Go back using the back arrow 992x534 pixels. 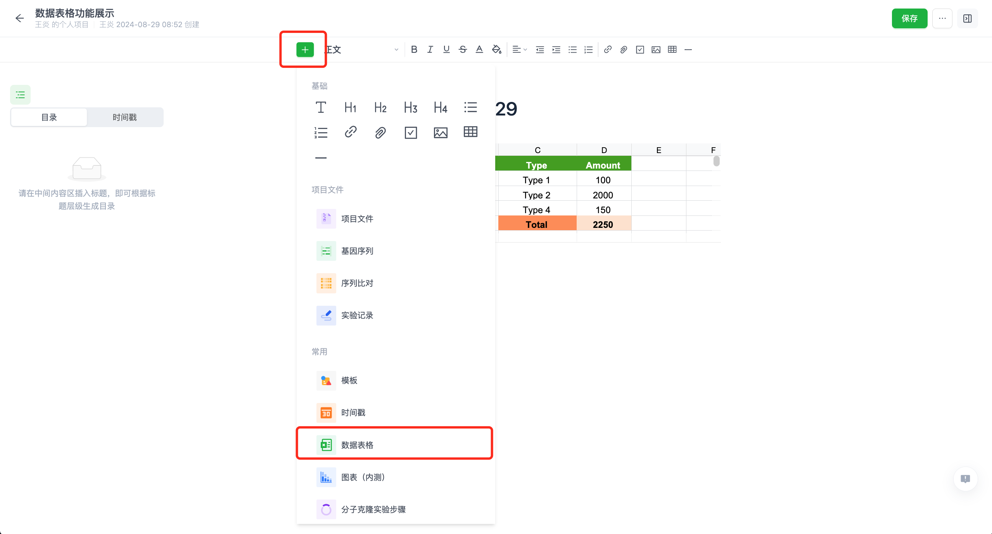[19, 18]
